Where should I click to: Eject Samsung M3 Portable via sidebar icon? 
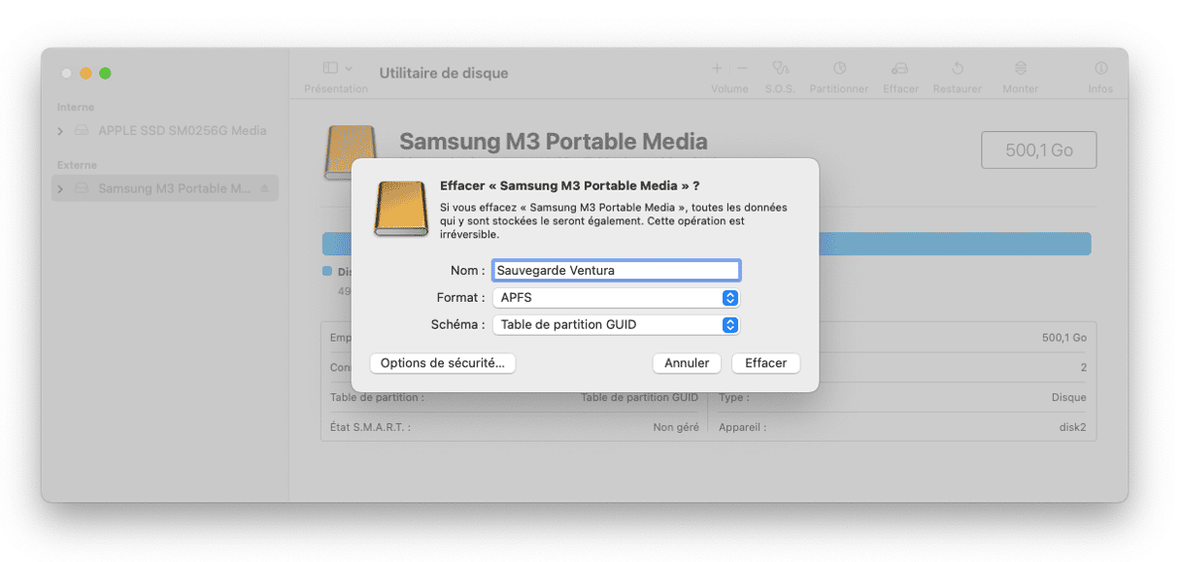[265, 188]
